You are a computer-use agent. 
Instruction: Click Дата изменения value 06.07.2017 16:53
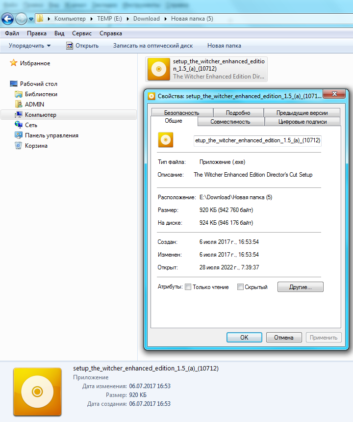tap(150, 386)
